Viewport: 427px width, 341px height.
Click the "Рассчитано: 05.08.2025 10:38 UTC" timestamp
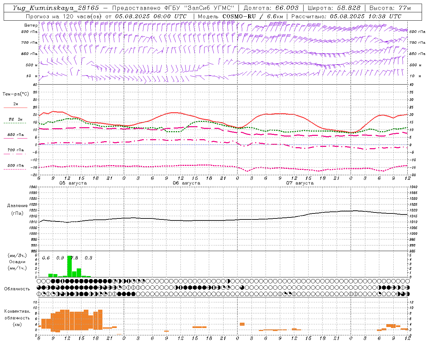pos(346,16)
